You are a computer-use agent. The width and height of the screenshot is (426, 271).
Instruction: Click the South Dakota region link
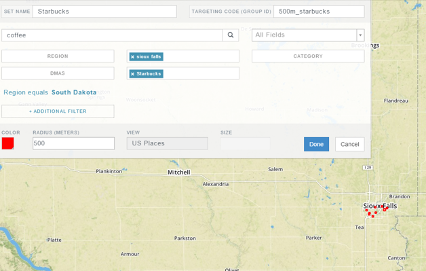74,92
